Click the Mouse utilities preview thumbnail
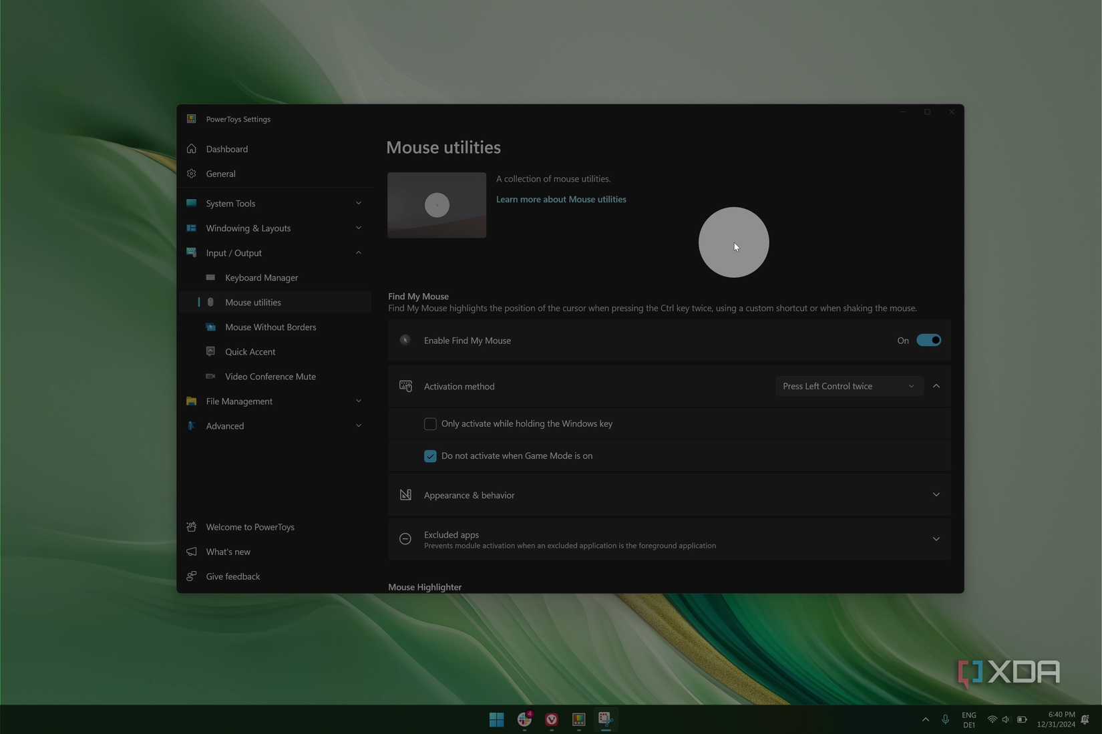1102x734 pixels. coord(437,205)
